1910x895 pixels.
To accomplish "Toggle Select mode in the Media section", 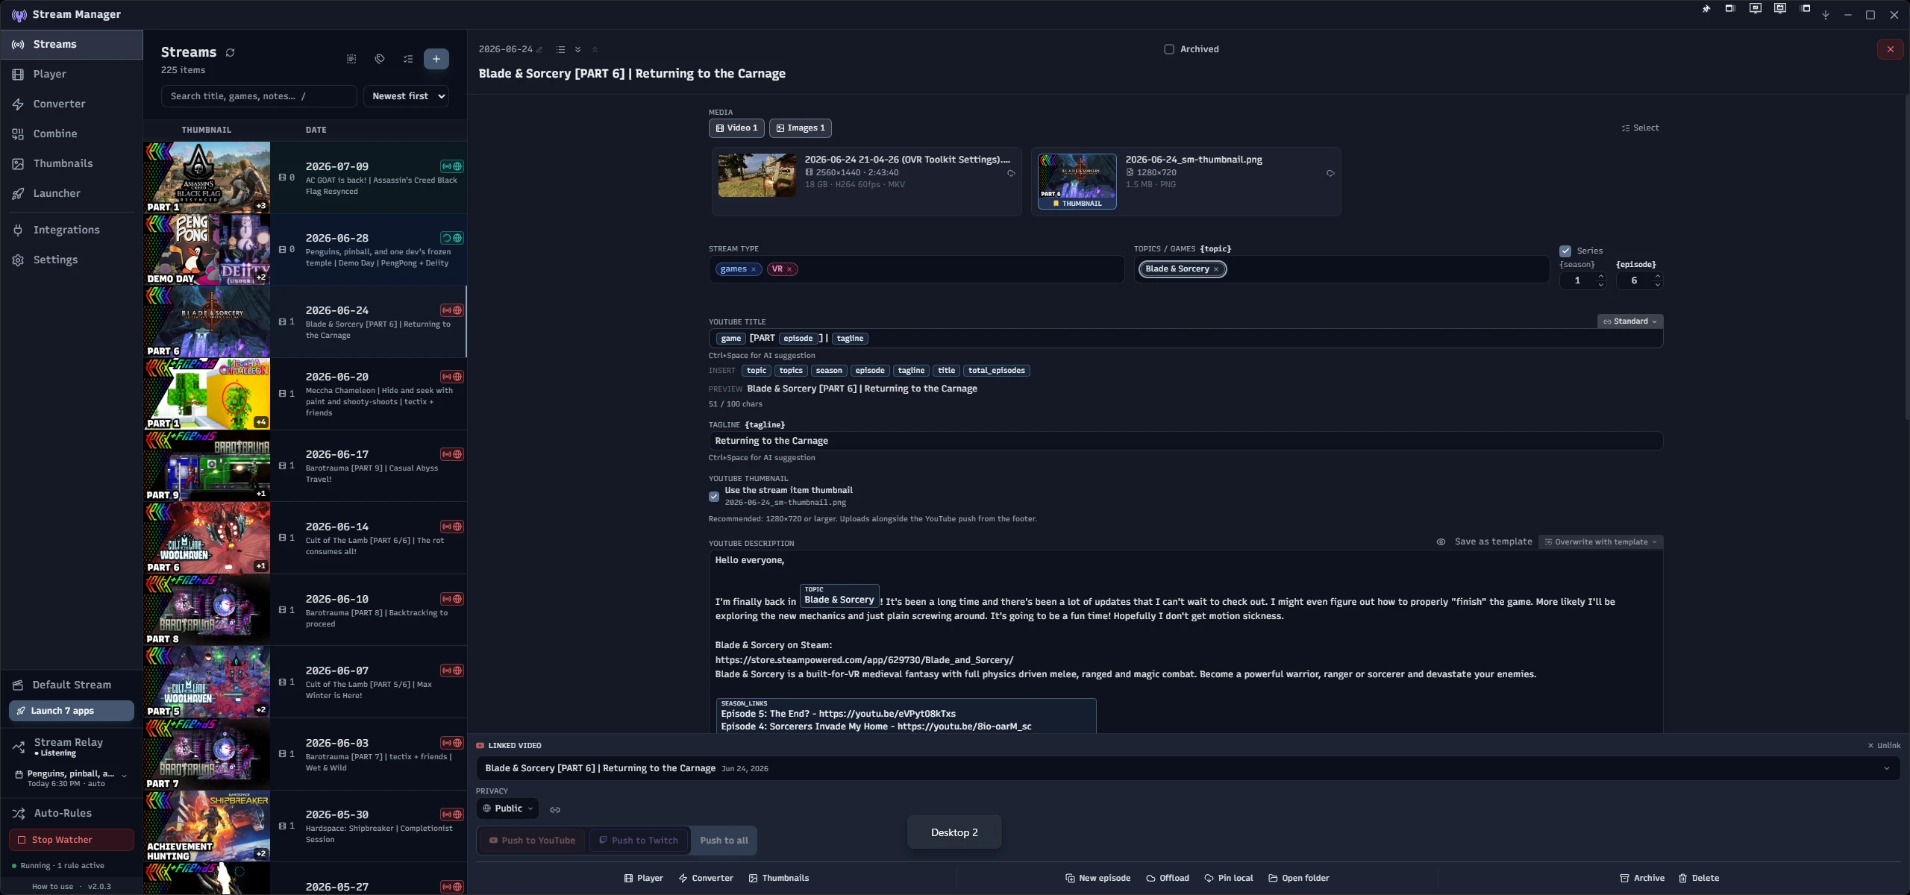I will pos(1640,128).
